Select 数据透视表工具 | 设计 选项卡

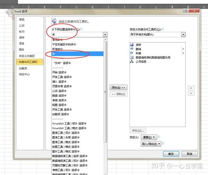(77, 161)
